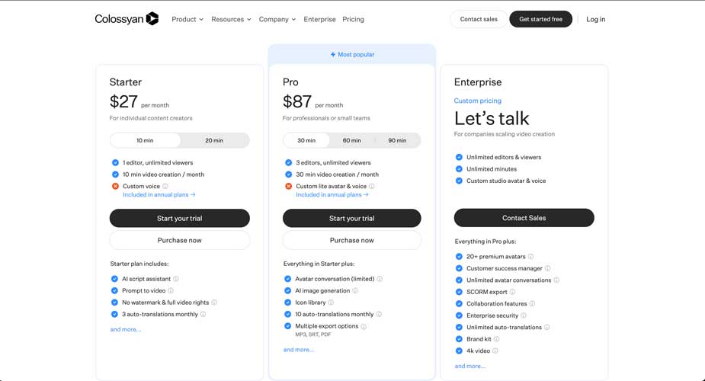Expand the Product menu

187,19
